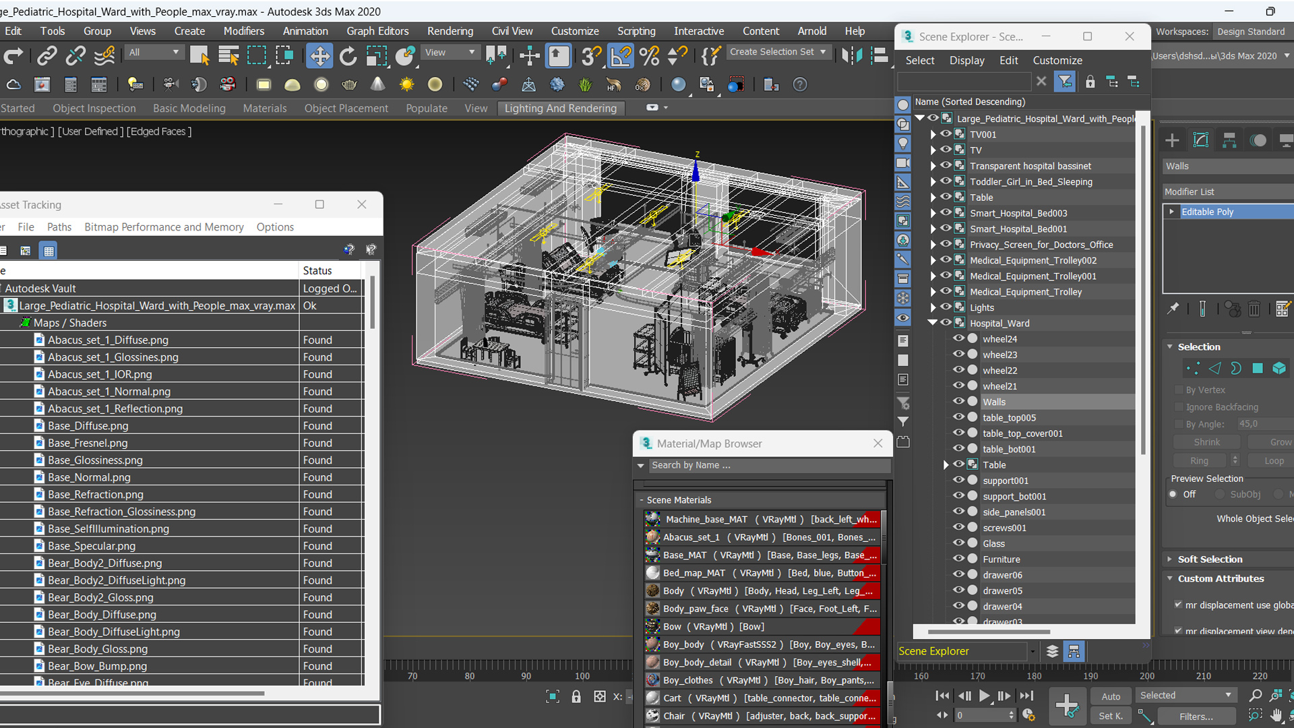Click the Ring selection button
1294x728 pixels.
(x=1199, y=460)
